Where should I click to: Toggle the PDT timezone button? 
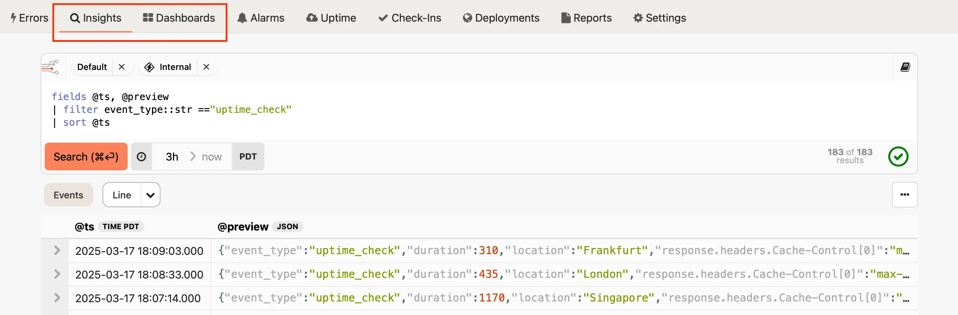[248, 156]
